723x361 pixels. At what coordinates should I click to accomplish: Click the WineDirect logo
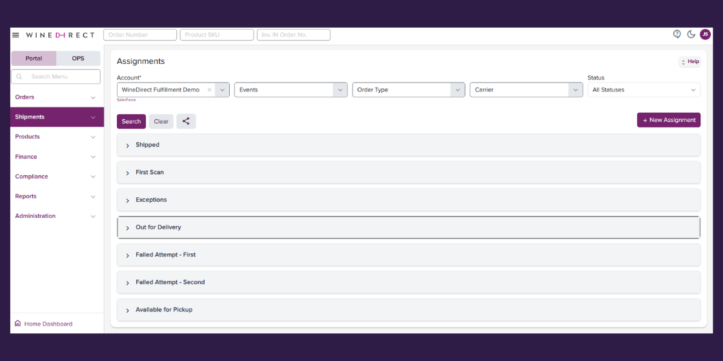(x=61, y=35)
